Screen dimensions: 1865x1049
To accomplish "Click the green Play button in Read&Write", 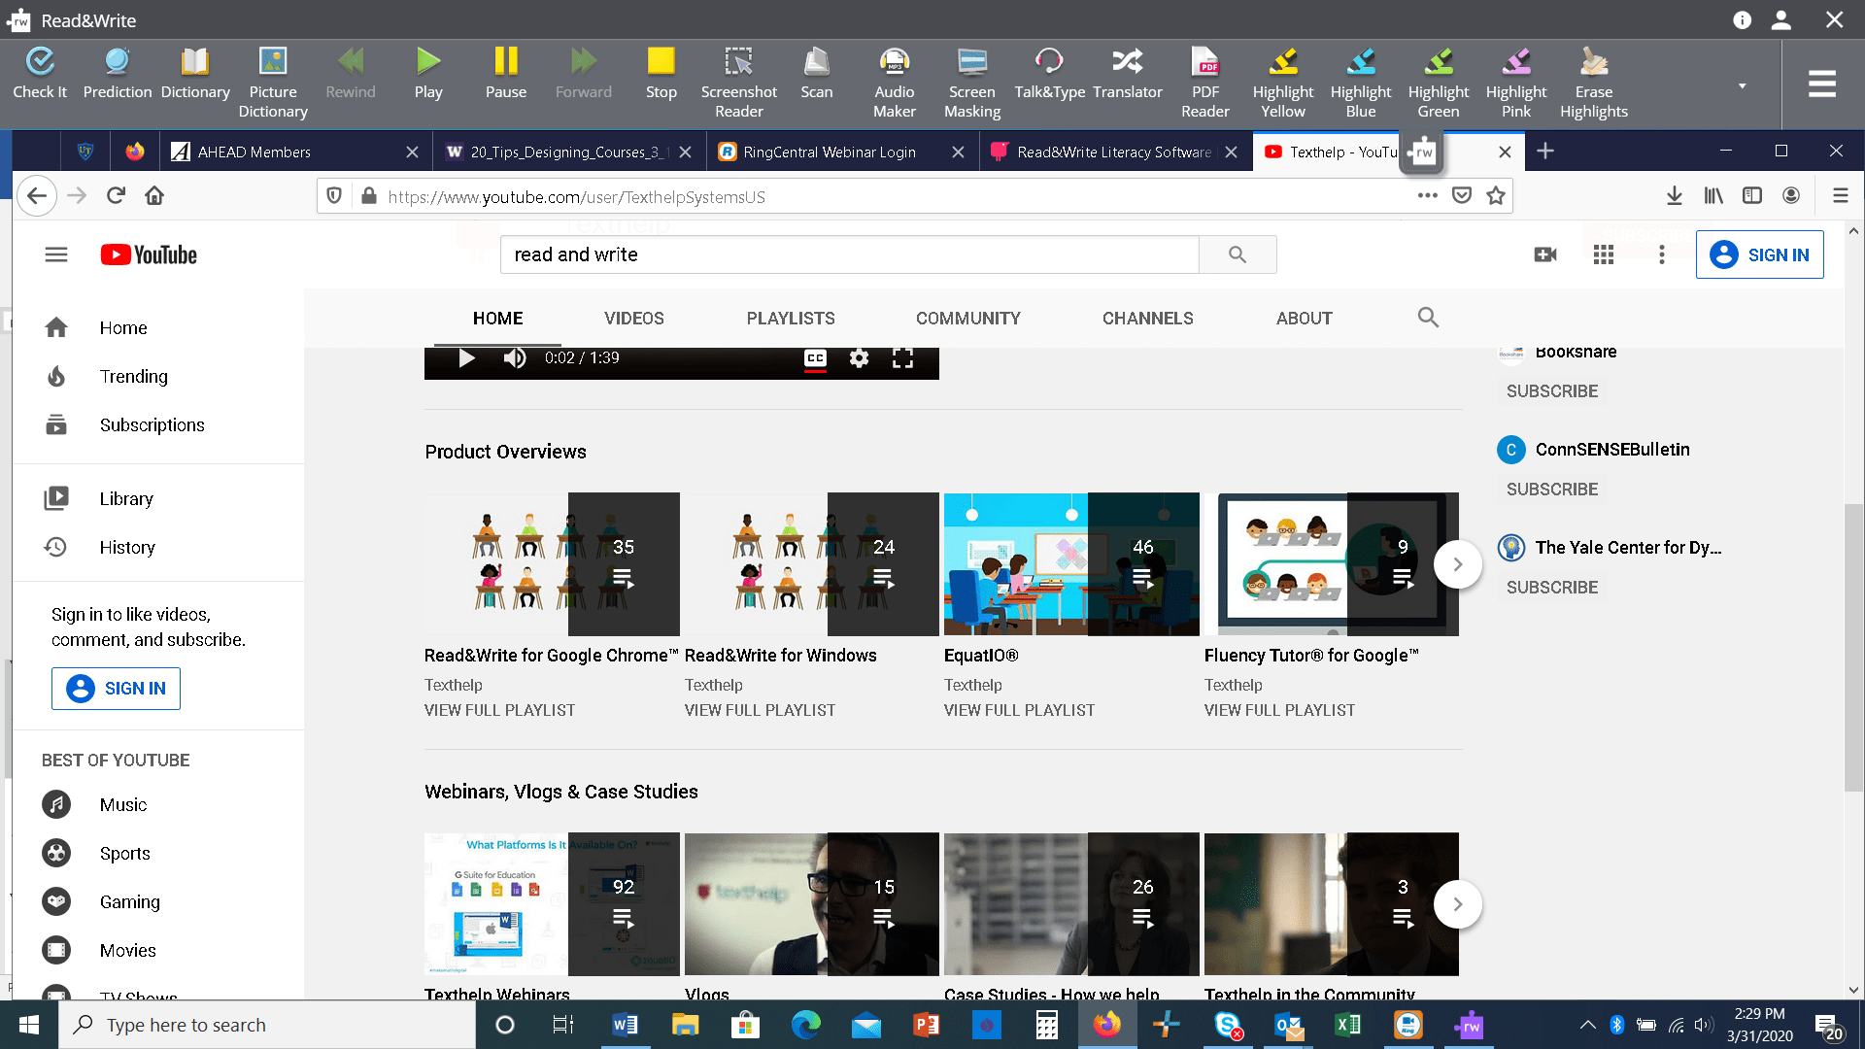I will pyautogui.click(x=428, y=74).
